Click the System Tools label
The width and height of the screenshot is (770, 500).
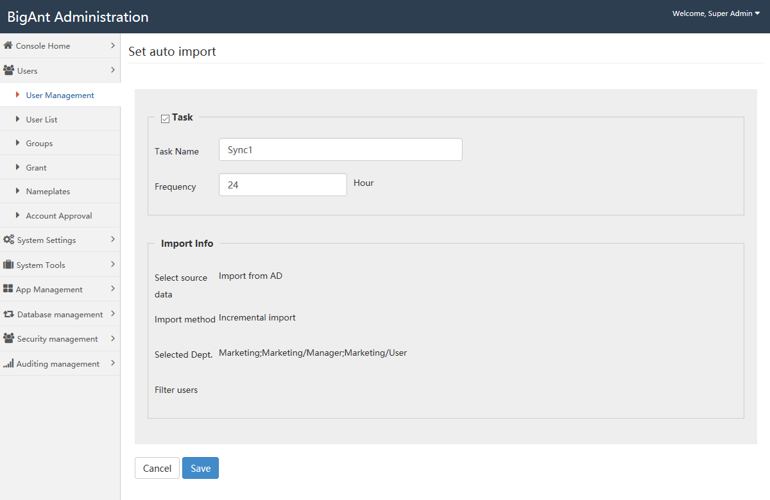[41, 265]
